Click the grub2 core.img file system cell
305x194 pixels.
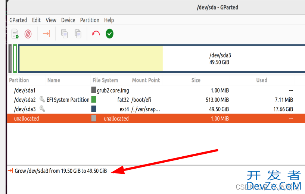click(113, 90)
